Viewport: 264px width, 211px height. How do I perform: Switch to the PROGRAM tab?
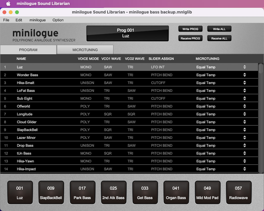click(x=28, y=50)
